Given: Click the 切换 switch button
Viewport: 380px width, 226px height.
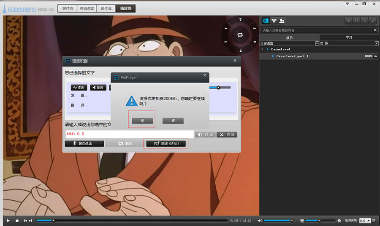Looking at the screenshot, I should click(x=227, y=135).
